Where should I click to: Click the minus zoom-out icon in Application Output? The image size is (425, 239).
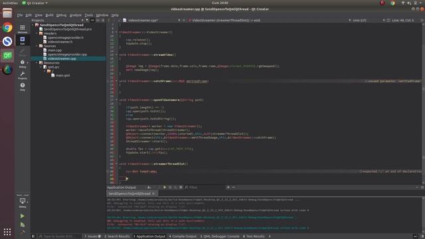click(233, 187)
